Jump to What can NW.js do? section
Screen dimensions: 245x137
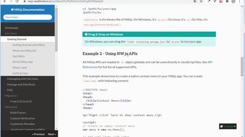click(x=24, y=51)
